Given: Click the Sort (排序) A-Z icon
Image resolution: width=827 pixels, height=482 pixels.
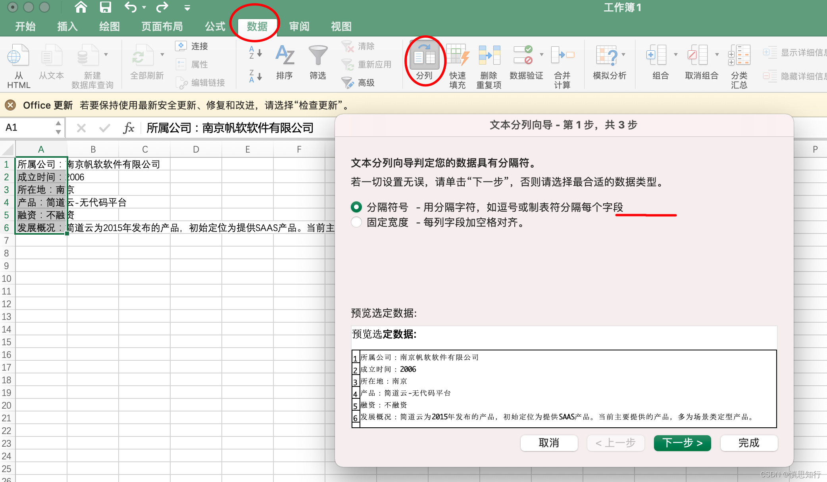Looking at the screenshot, I should [285, 55].
